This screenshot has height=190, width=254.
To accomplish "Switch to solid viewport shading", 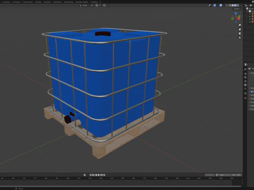I will [233, 5].
